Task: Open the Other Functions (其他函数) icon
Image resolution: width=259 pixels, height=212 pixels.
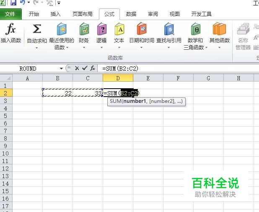Action: 219,29
